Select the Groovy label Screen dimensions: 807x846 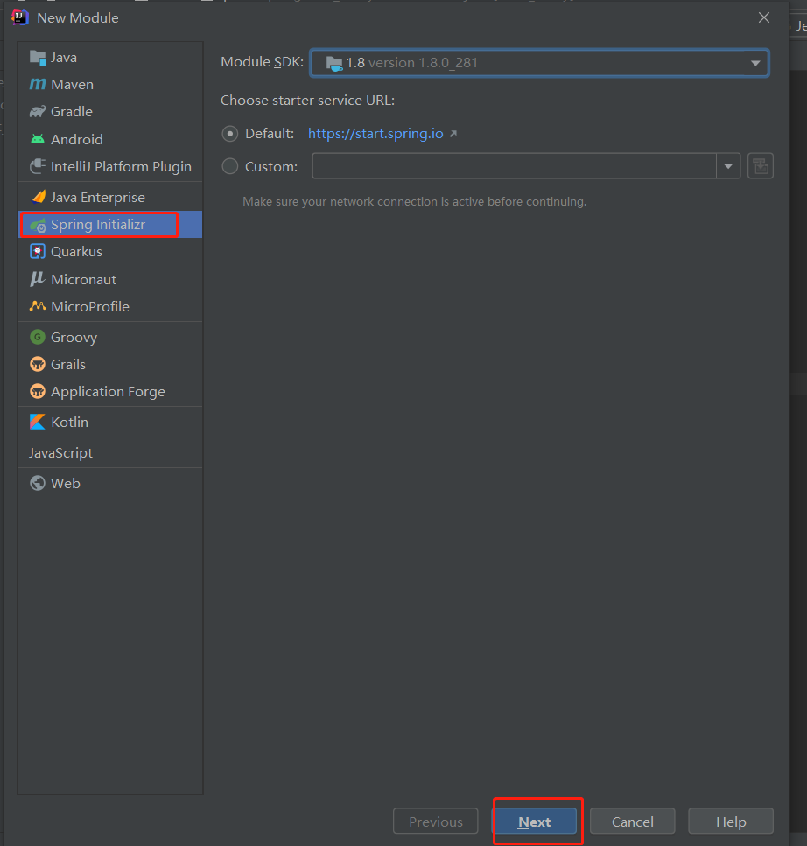[74, 337]
